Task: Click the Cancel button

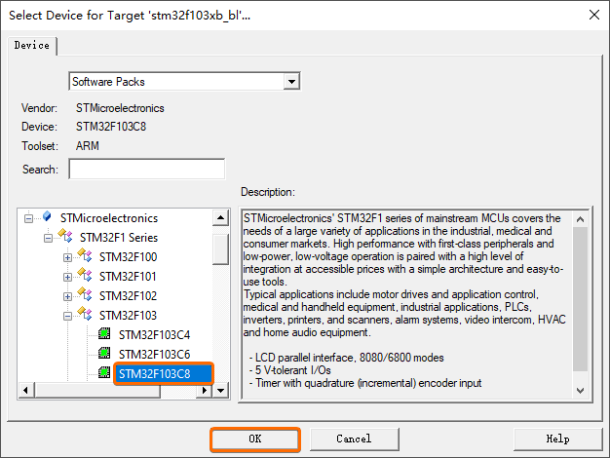Action: [354, 439]
